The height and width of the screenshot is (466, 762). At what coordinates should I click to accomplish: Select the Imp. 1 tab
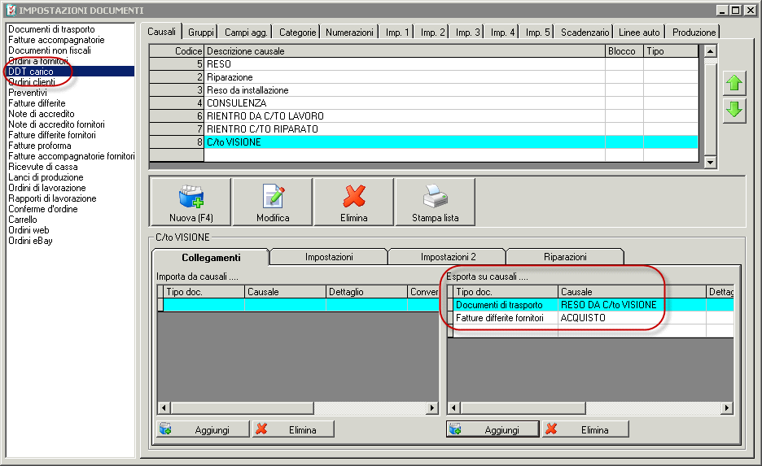tap(397, 33)
